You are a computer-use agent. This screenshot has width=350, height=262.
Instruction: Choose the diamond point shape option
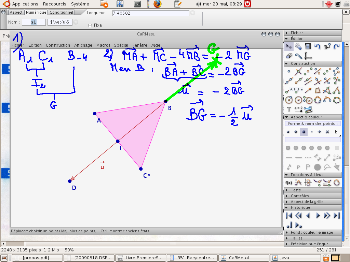pyautogui.click(x=296, y=132)
